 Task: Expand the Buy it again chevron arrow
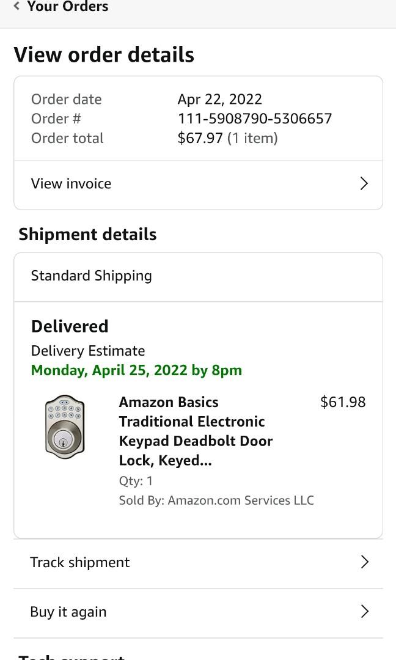pyautogui.click(x=364, y=611)
